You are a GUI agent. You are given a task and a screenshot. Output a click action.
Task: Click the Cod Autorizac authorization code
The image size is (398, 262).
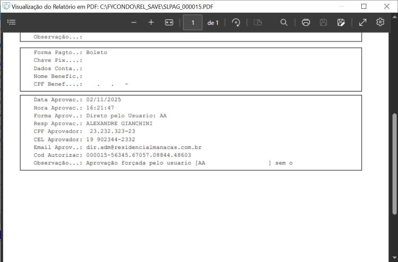pyautogui.click(x=138, y=155)
